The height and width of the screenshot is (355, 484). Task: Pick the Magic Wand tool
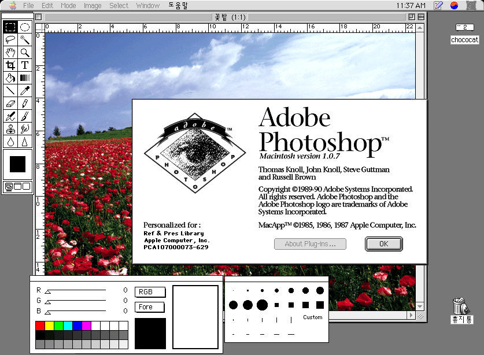[25, 39]
